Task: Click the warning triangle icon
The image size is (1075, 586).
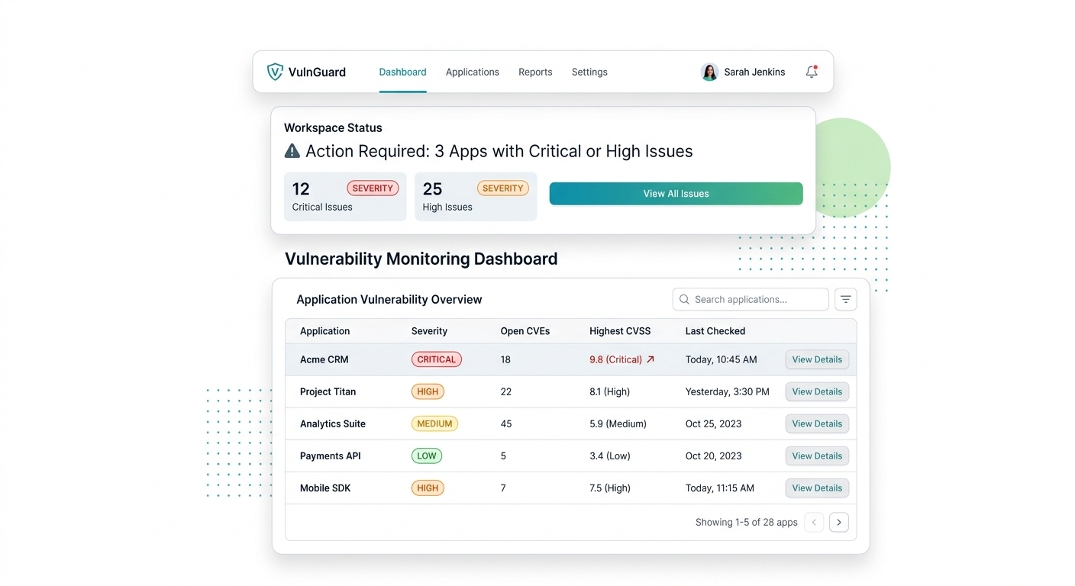Action: [292, 151]
